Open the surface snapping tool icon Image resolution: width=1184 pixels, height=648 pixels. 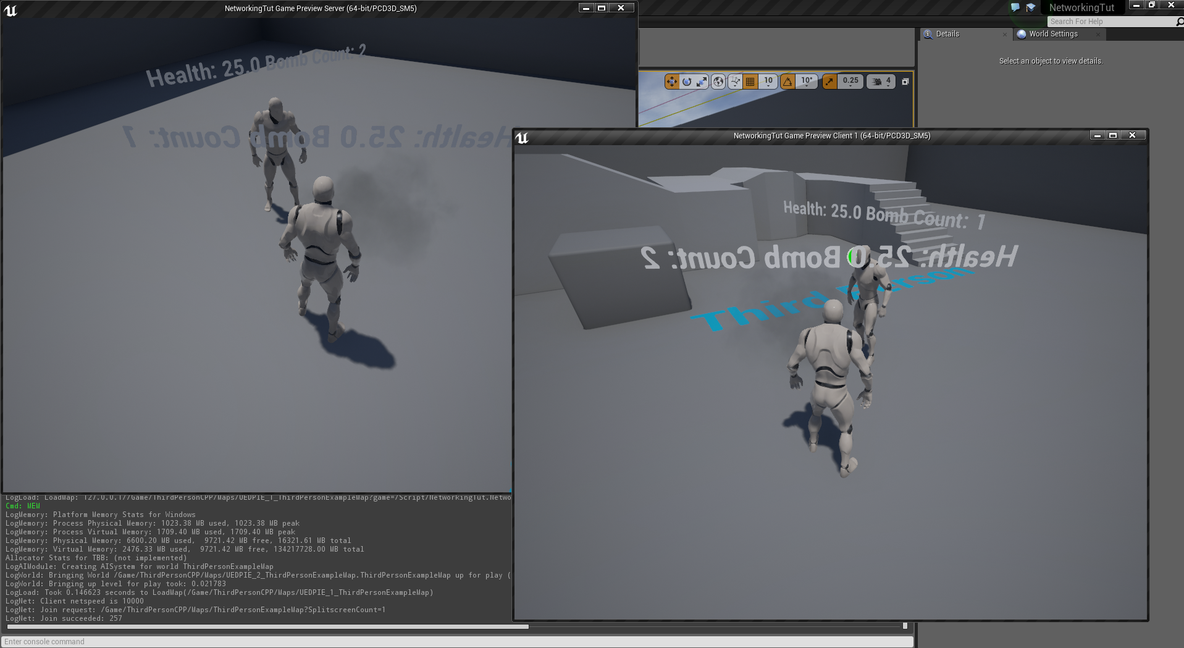tap(734, 82)
